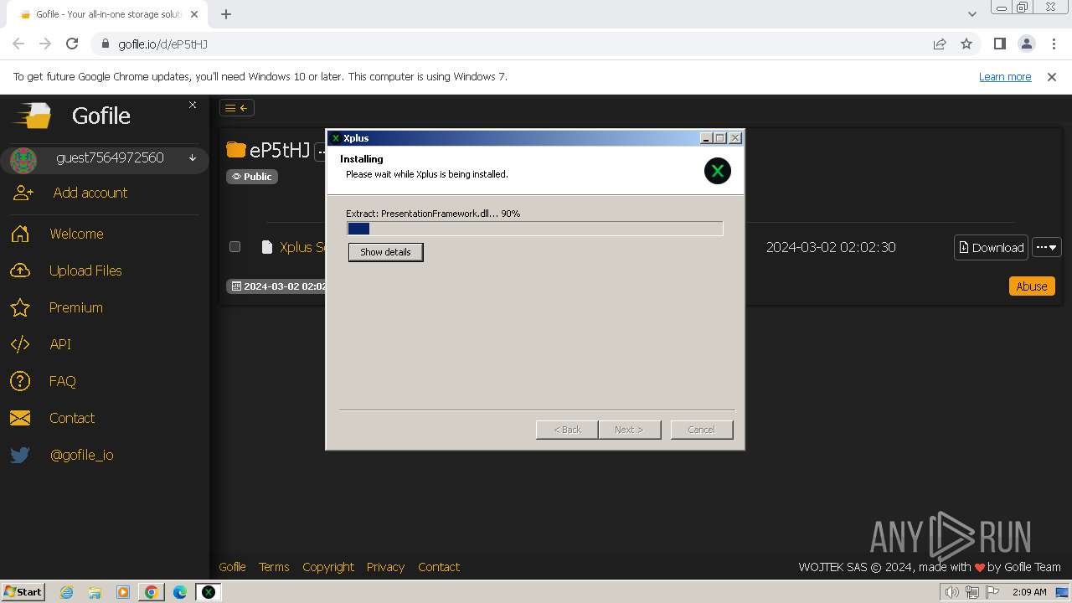Viewport: 1072px width, 603px height.
Task: Click the Upload Files cloud icon
Action: pyautogui.click(x=20, y=271)
